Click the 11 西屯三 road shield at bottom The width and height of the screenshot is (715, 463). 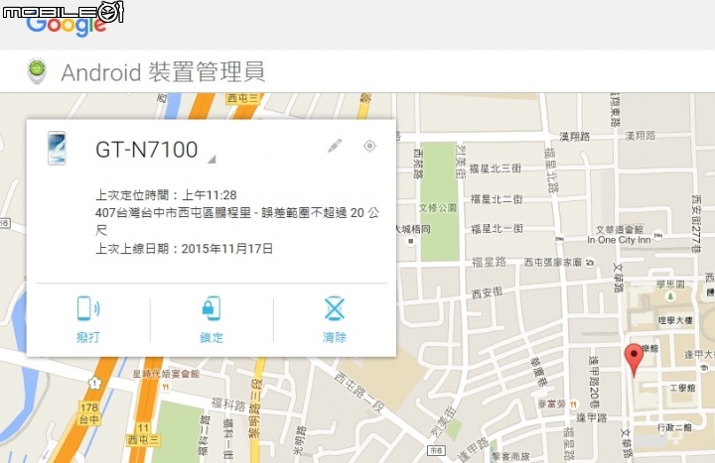(143, 434)
